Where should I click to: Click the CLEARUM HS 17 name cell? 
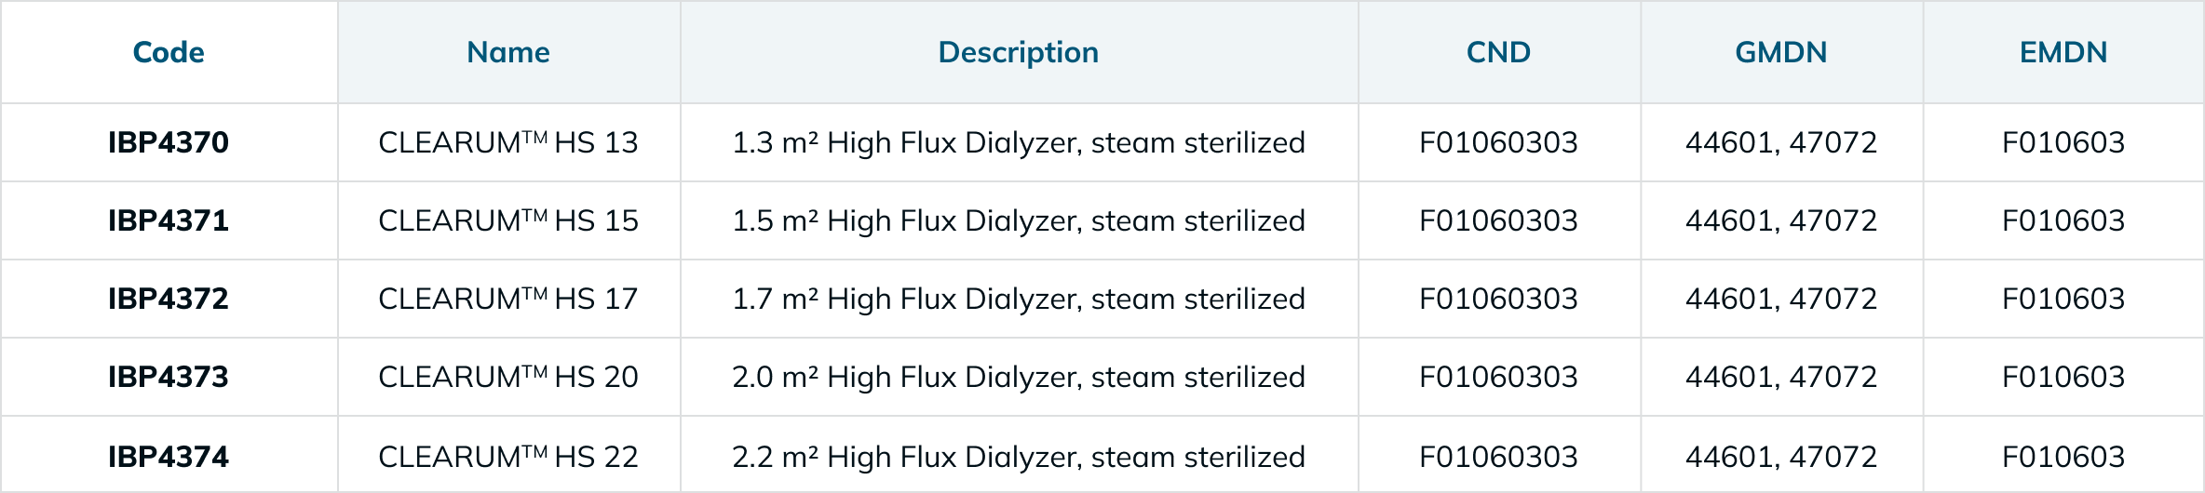point(508,299)
